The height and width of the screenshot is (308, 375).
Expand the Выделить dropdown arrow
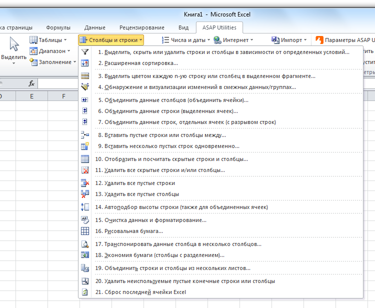pos(13,63)
